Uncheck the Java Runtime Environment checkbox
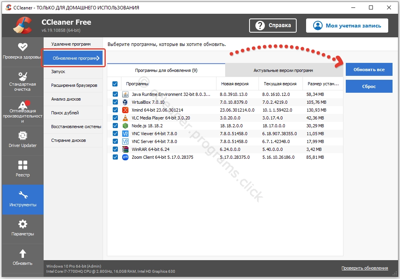This screenshot has width=400, height=279. (115, 94)
